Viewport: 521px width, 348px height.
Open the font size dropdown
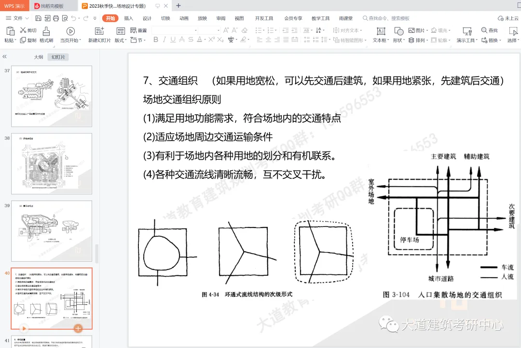(x=219, y=30)
